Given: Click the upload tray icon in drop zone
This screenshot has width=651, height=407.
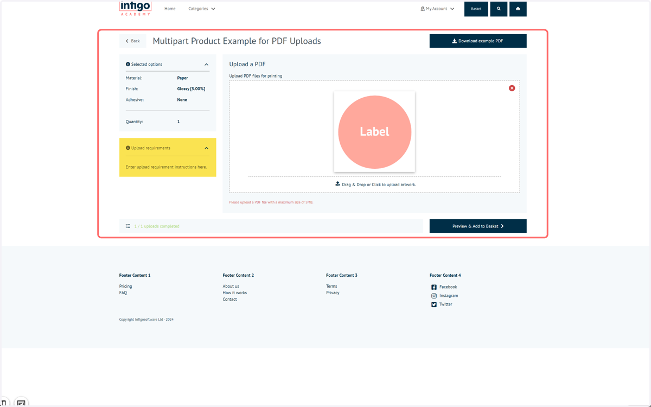Looking at the screenshot, I should tap(337, 184).
